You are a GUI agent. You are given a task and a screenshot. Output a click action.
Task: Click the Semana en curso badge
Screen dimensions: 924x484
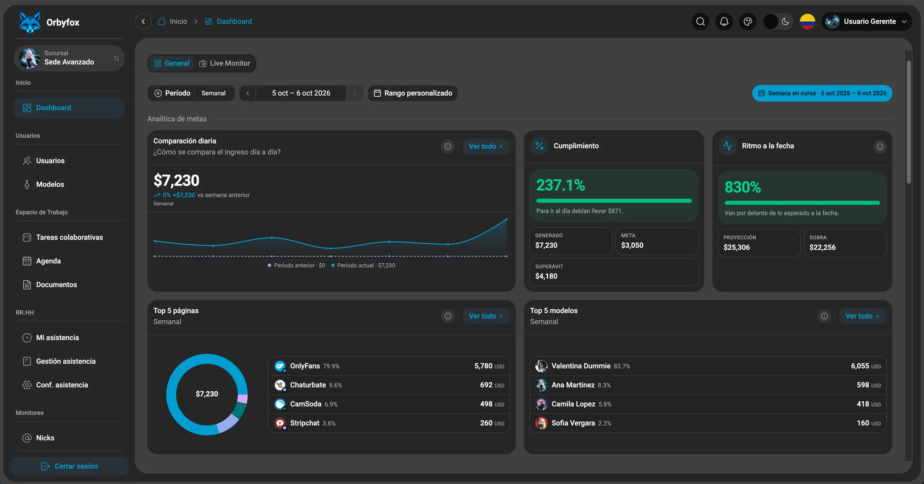822,93
